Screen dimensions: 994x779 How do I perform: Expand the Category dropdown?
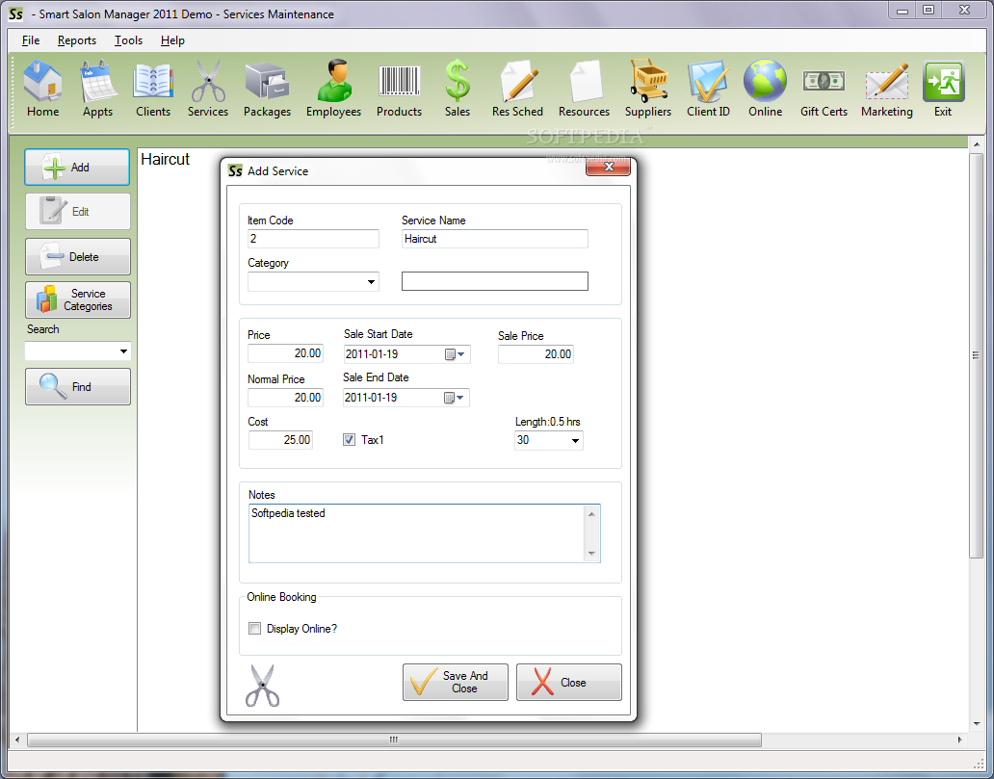pyautogui.click(x=372, y=282)
